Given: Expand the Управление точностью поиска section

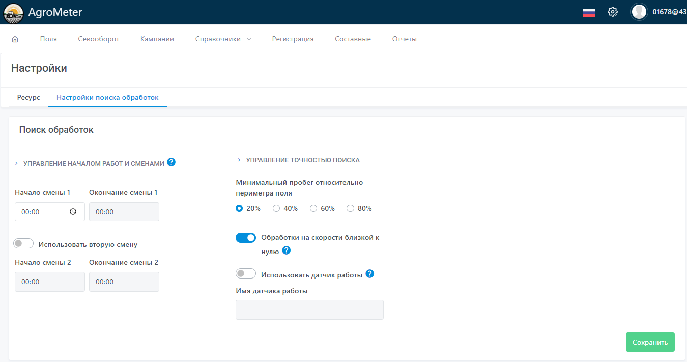Looking at the screenshot, I should coord(239,159).
